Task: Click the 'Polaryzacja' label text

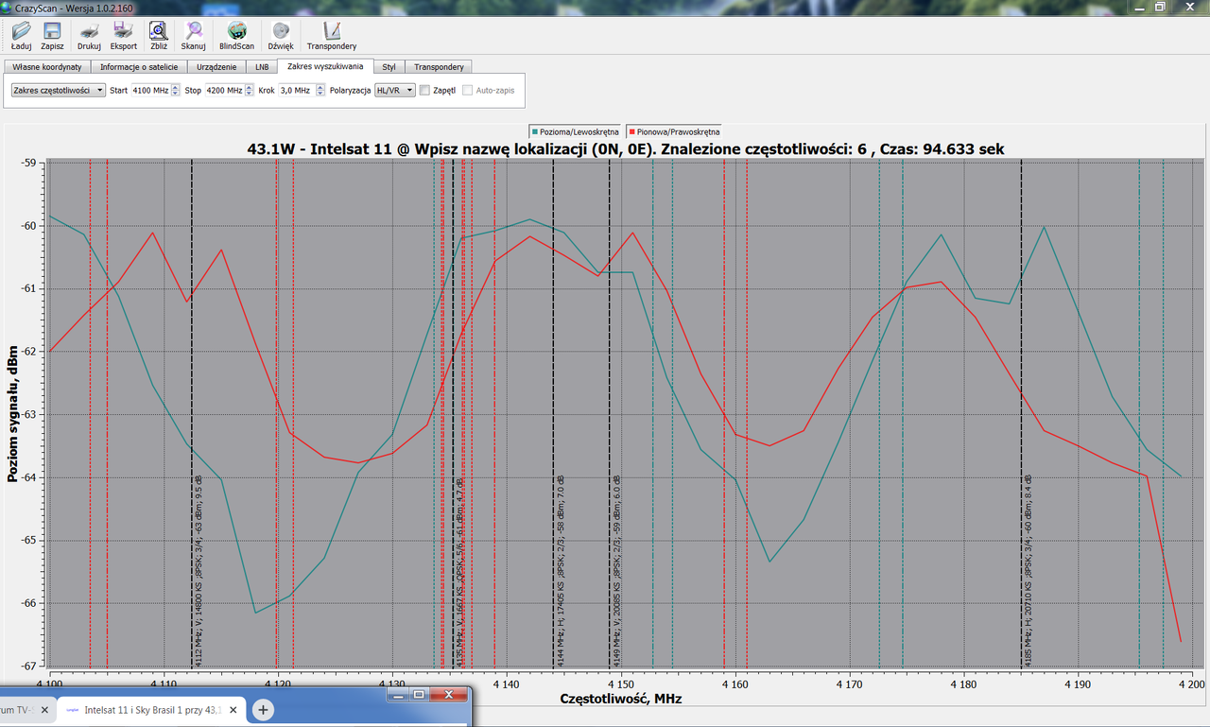Action: click(350, 91)
